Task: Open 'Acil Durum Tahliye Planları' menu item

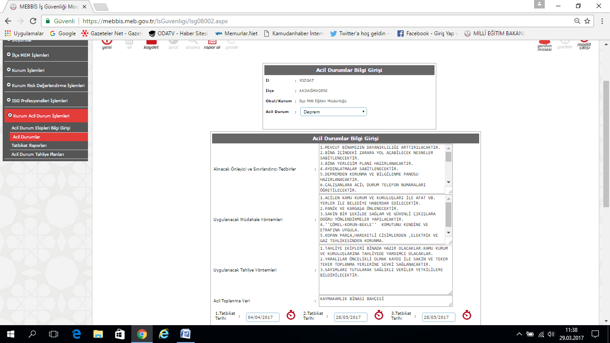Action: point(38,155)
